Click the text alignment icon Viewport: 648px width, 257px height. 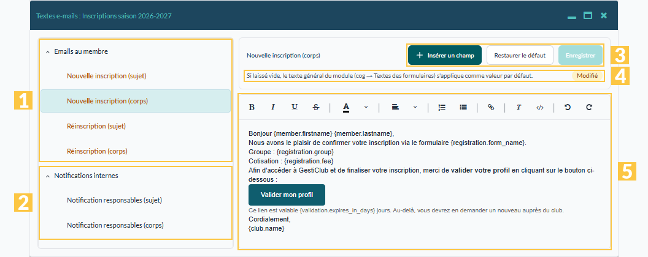click(x=396, y=107)
